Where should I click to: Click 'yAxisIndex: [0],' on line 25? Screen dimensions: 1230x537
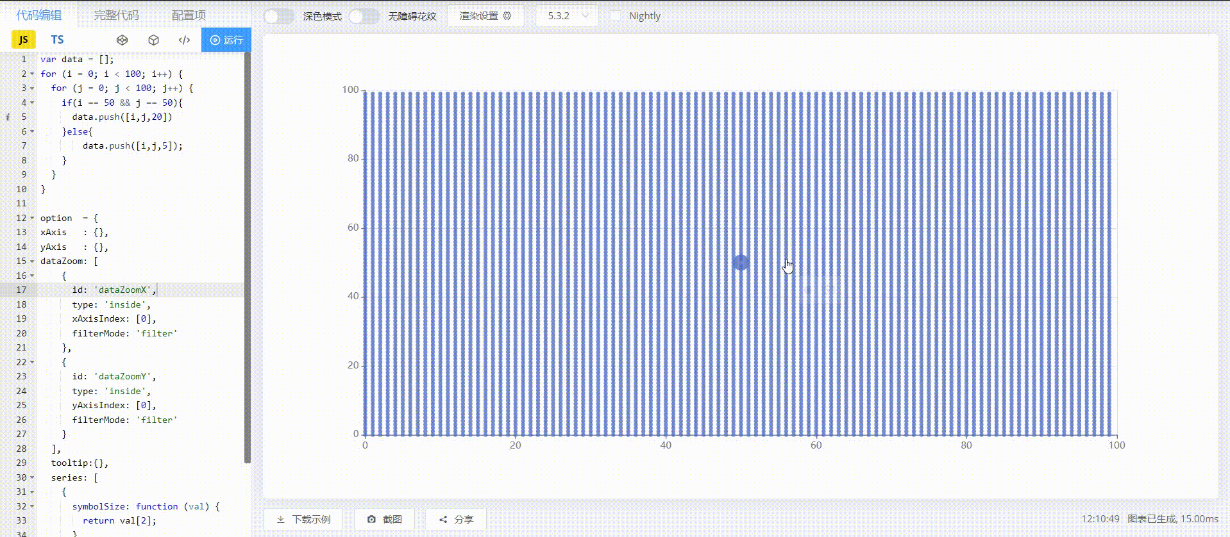114,405
